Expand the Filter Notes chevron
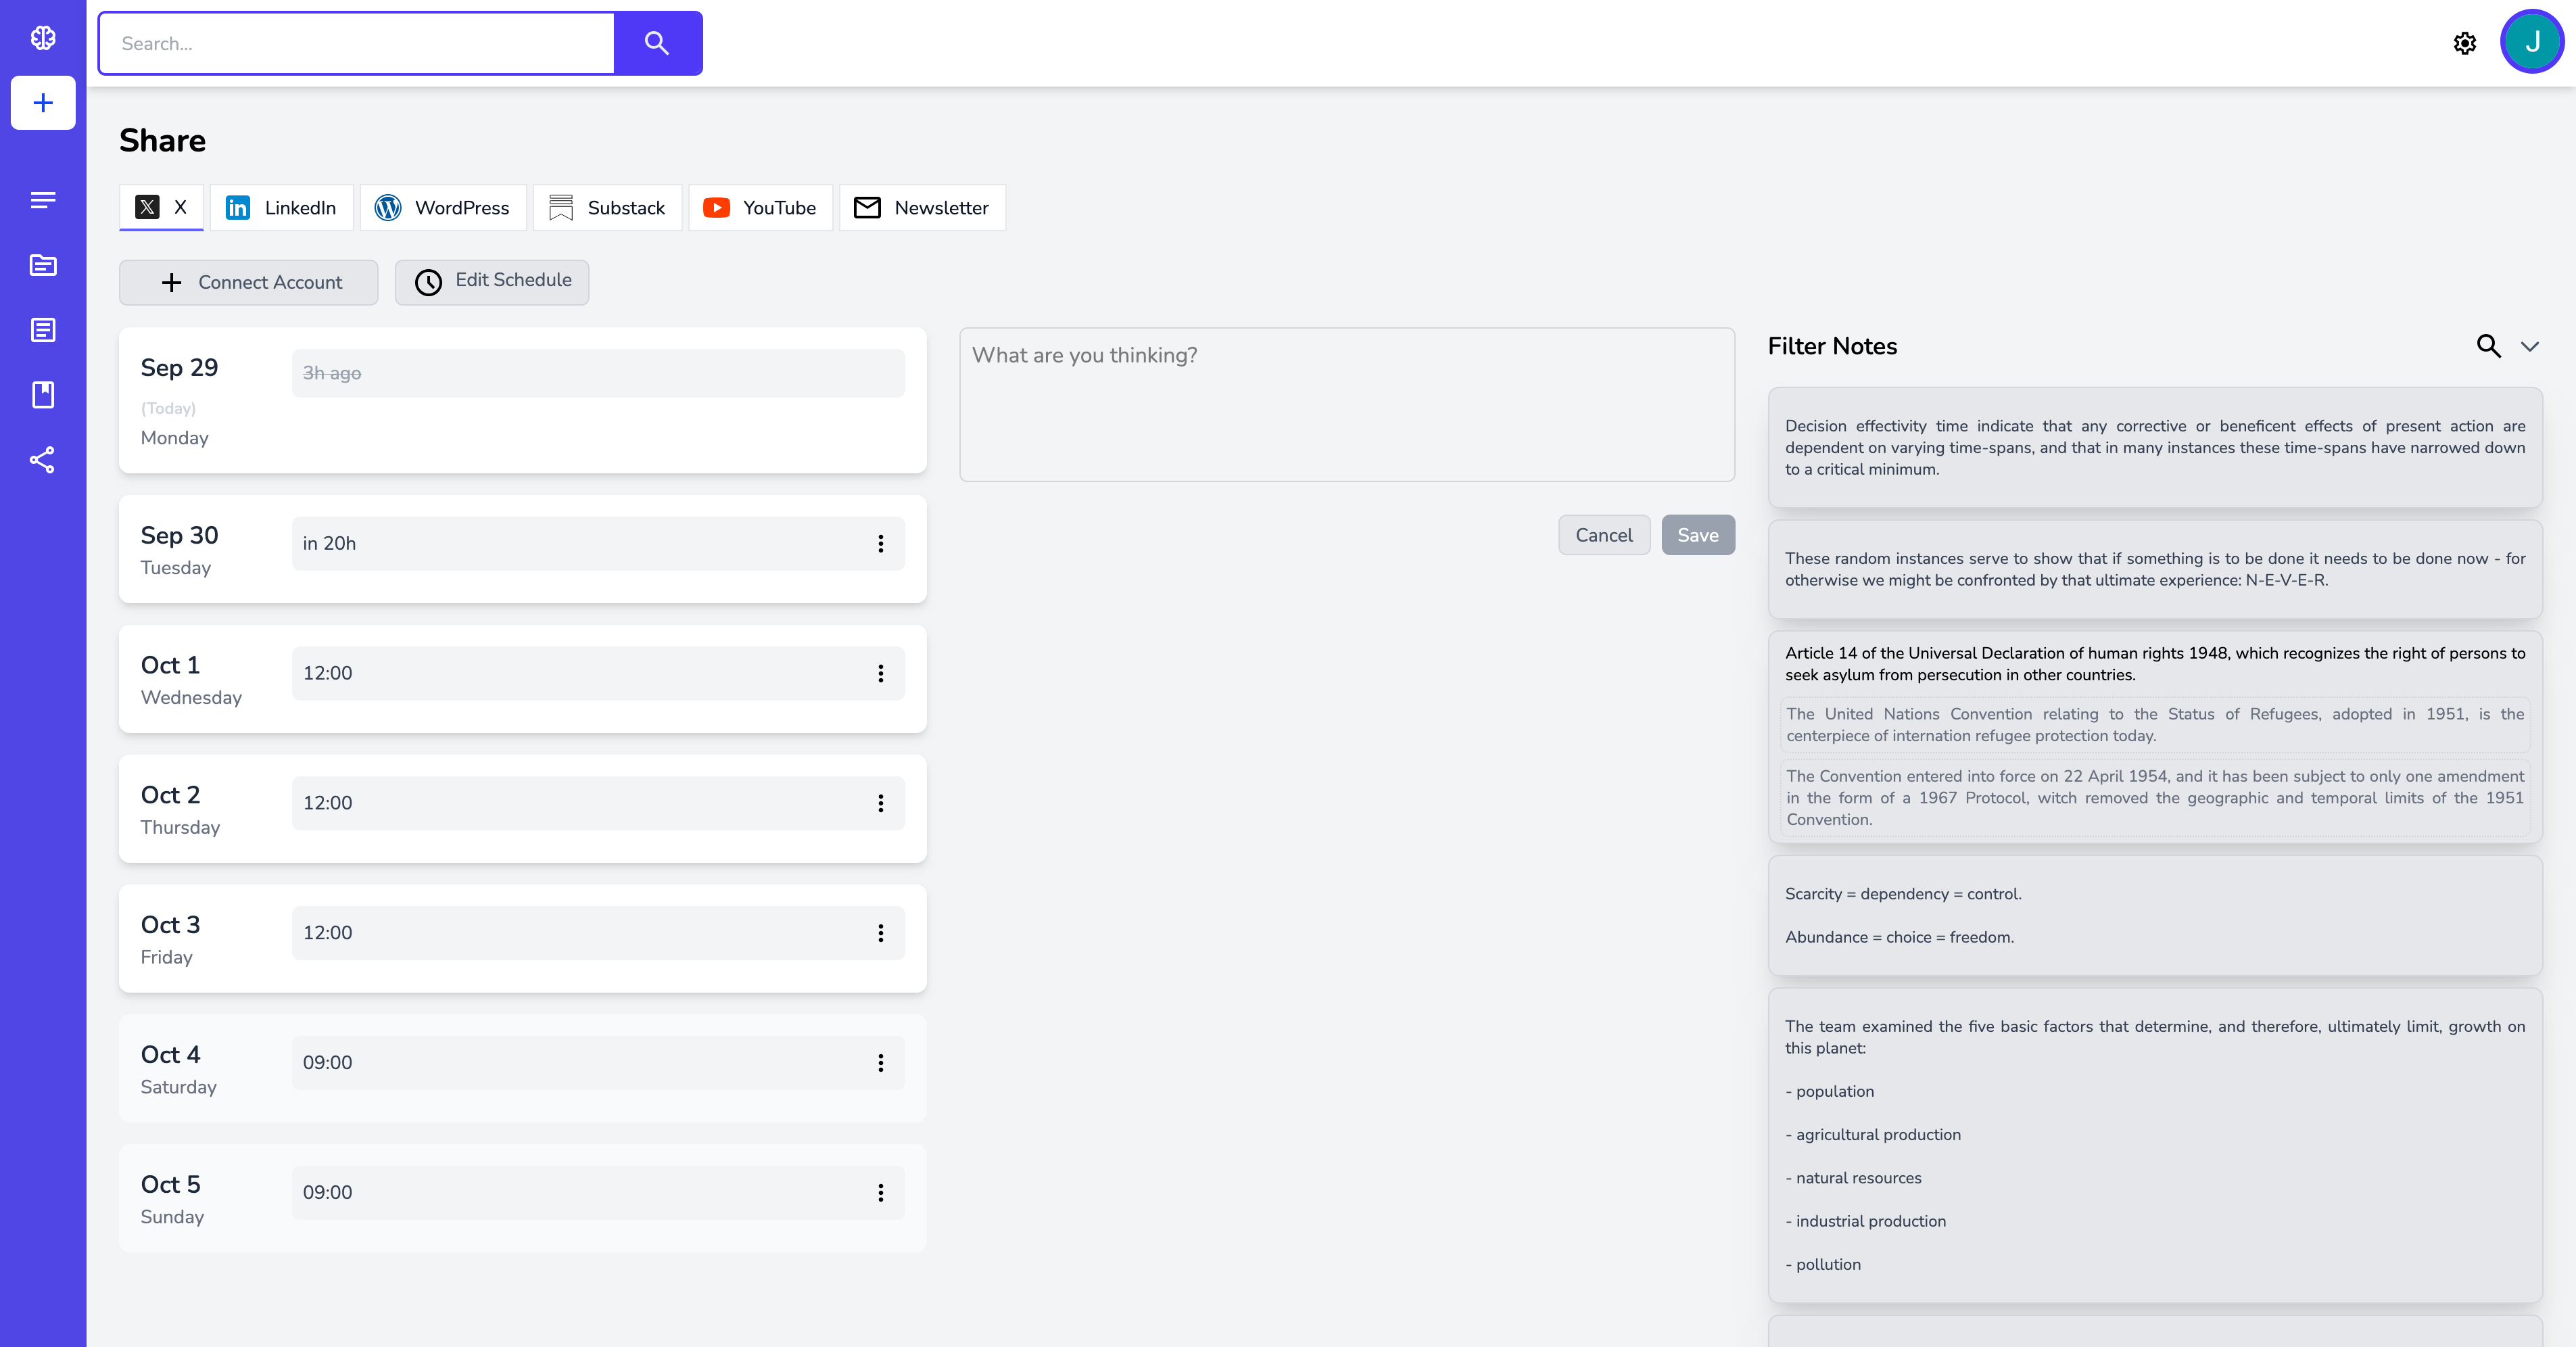Viewport: 2576px width, 1347px height. [x=2530, y=346]
